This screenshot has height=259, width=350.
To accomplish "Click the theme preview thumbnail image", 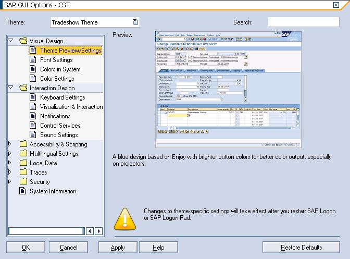I will pyautogui.click(x=228, y=90).
